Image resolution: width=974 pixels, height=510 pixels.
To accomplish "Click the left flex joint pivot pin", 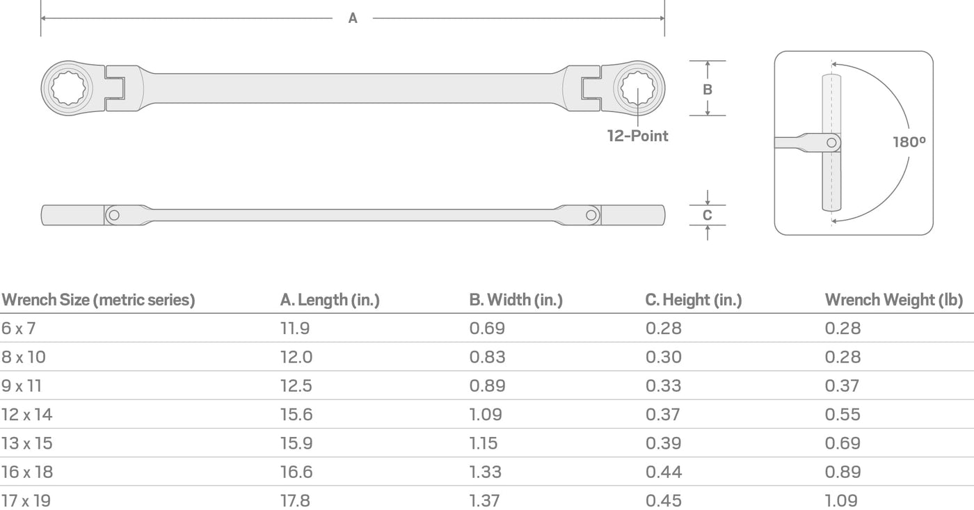I will [114, 215].
